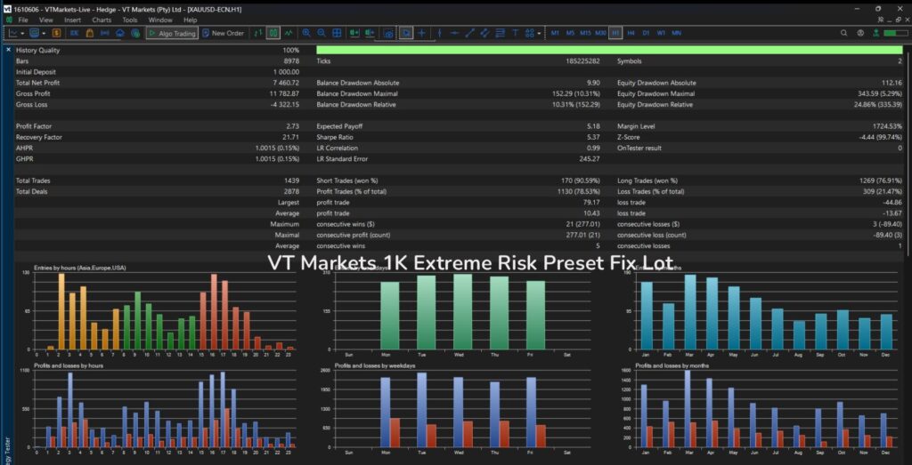
Task: Switch chart to candlesticks mode
Action: point(273,33)
